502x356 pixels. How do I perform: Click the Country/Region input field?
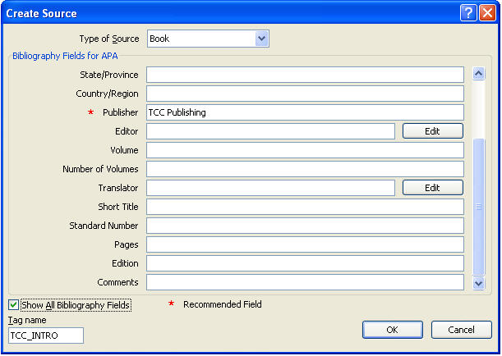coord(305,94)
